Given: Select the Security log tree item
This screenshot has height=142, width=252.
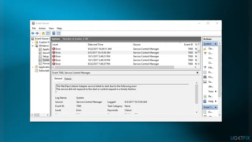Looking at the screenshot, I should (x=44, y=53).
